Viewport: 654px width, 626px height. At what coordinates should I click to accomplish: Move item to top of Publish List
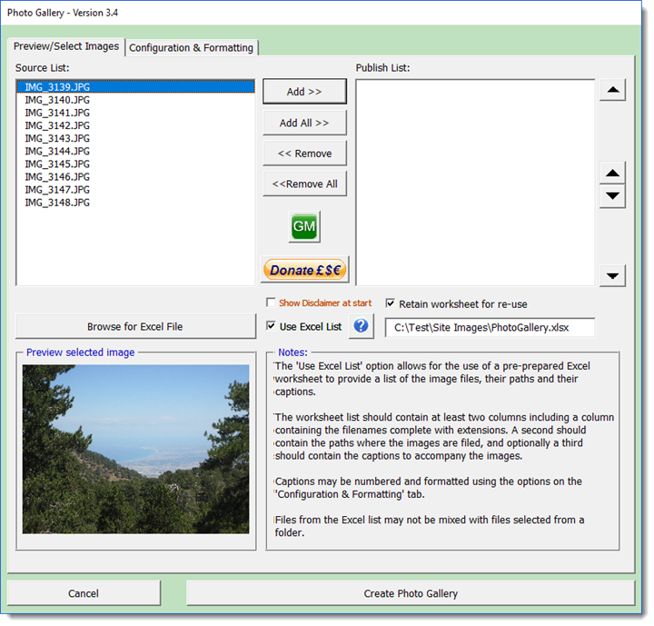click(x=613, y=90)
